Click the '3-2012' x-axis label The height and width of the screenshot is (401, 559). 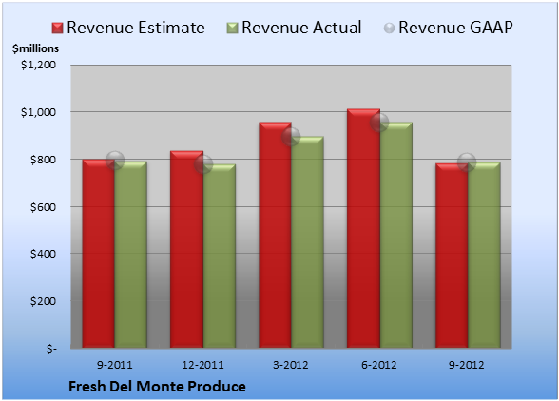pyautogui.click(x=291, y=365)
